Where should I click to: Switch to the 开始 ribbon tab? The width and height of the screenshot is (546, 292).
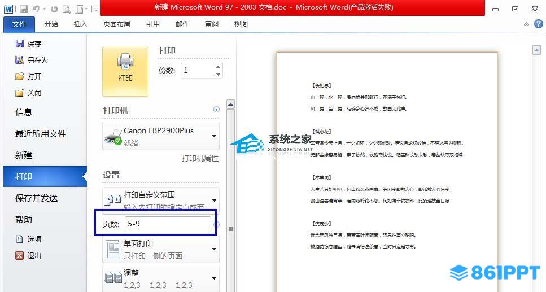[x=51, y=24]
